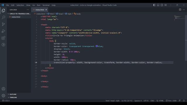Select the index.html editor tab

[x=40, y=10]
